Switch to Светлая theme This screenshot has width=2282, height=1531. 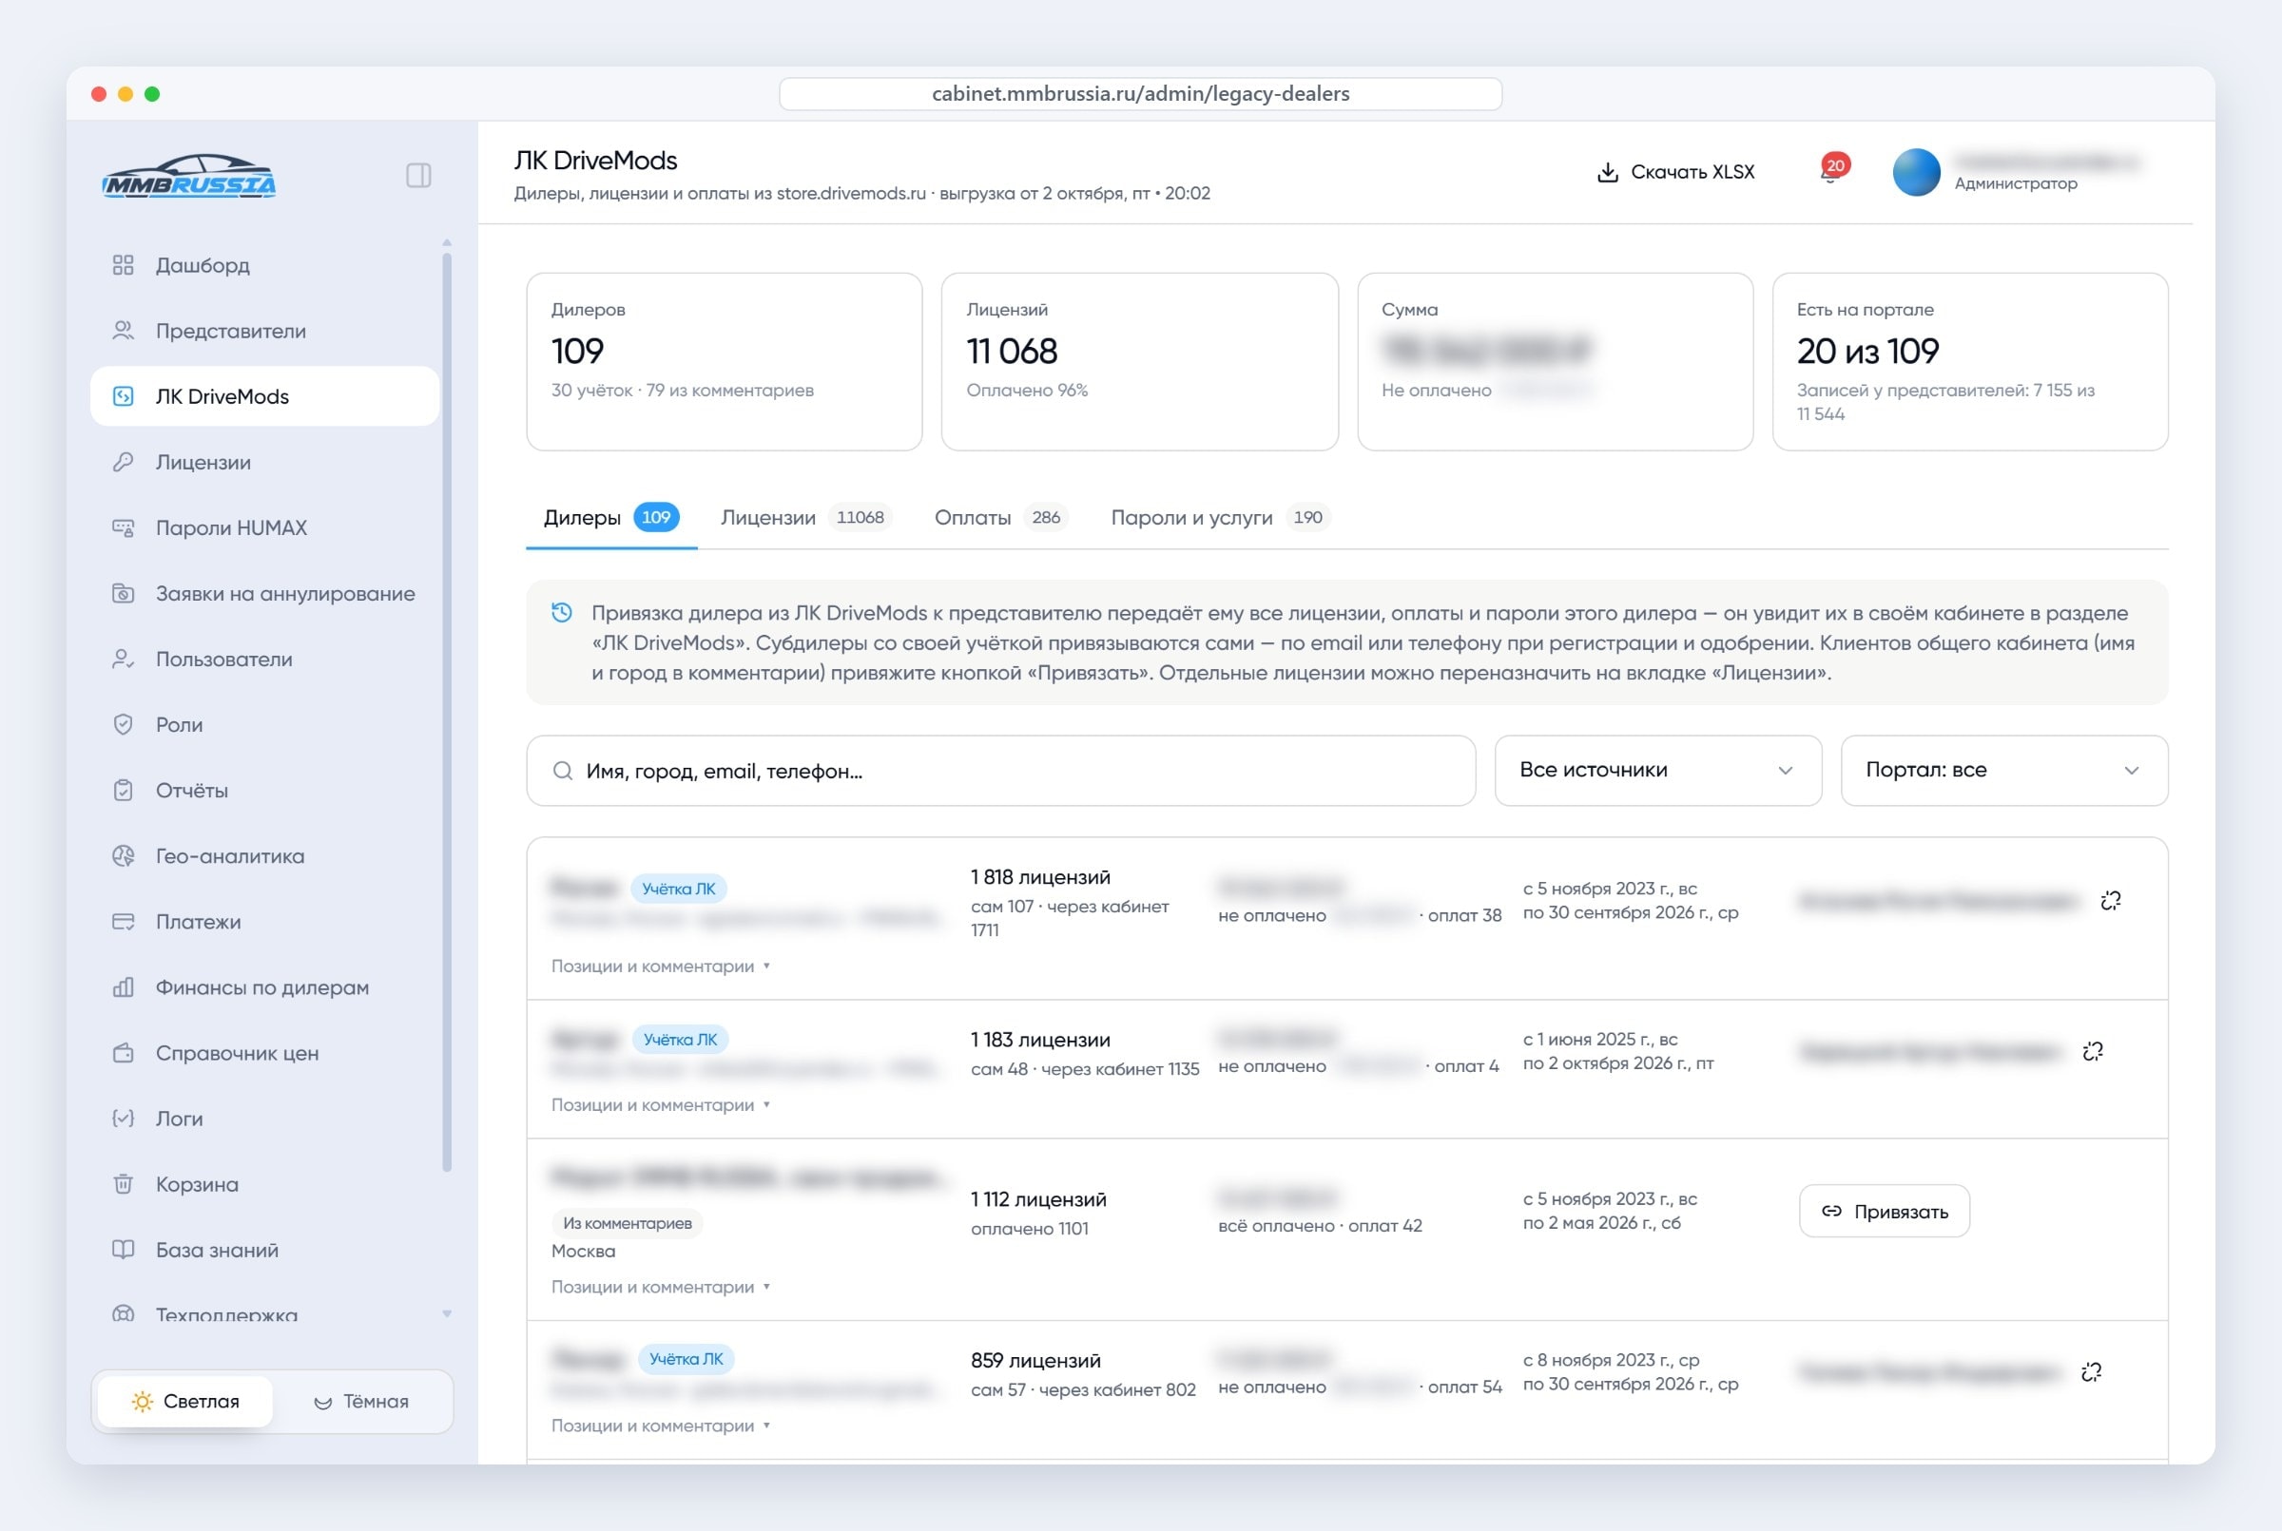tap(185, 1401)
